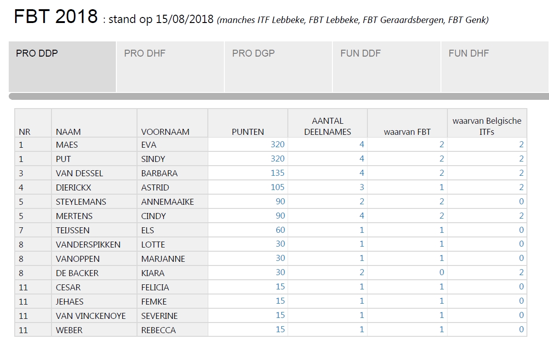
Task: Click the NAAM column header
Action: (x=94, y=123)
